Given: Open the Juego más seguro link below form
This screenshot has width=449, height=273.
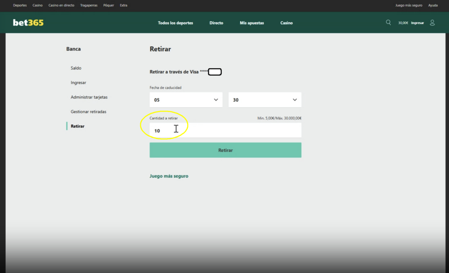Looking at the screenshot, I should [169, 176].
